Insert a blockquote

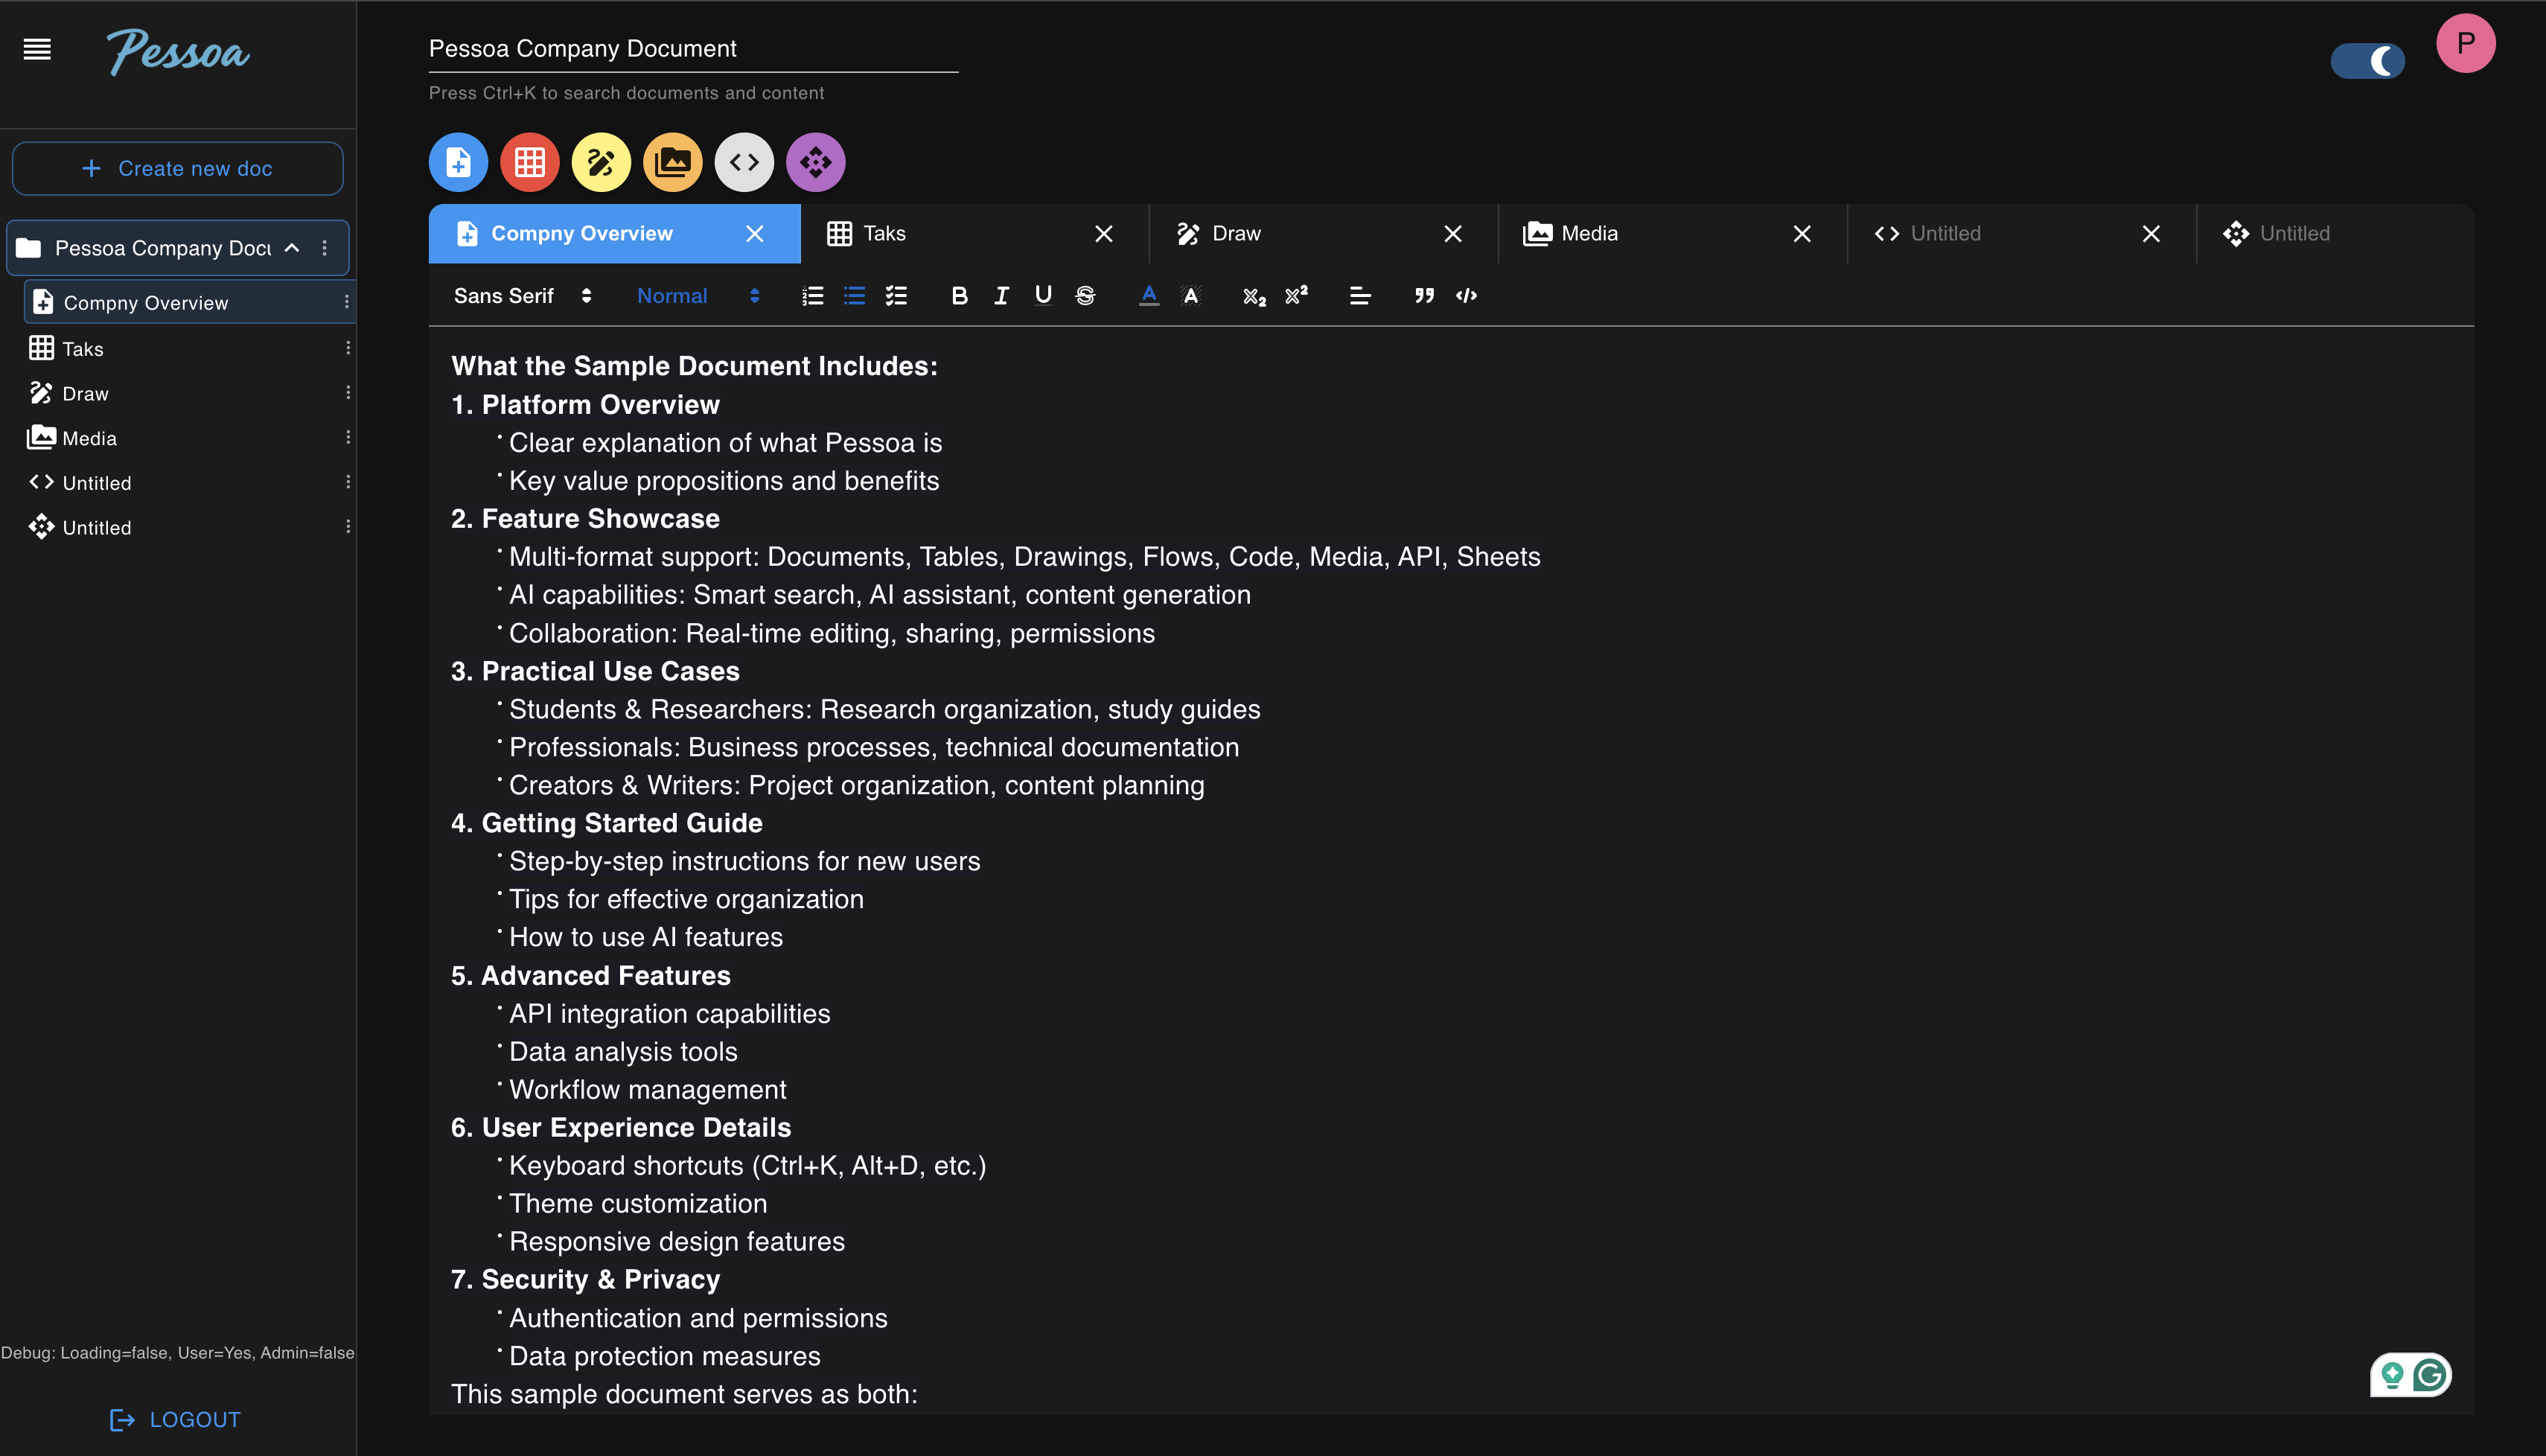[x=1424, y=296]
